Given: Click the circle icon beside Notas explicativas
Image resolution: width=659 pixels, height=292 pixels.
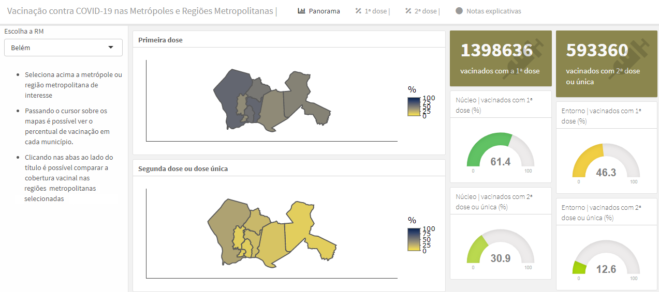Looking at the screenshot, I should click(x=459, y=11).
